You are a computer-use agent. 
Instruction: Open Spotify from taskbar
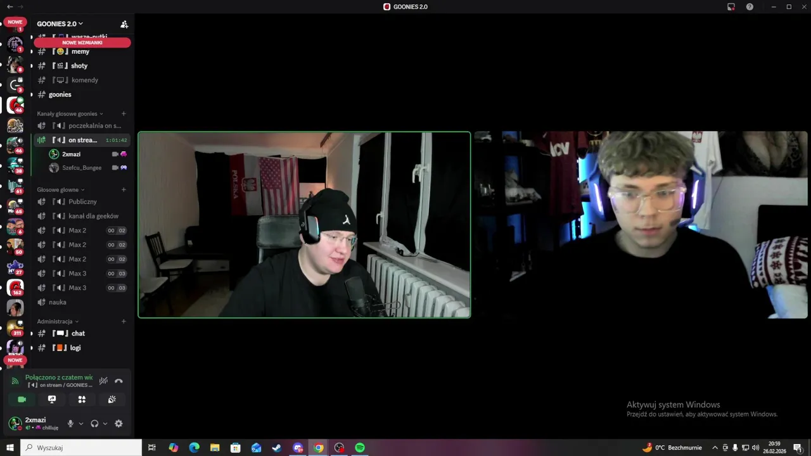pyautogui.click(x=360, y=448)
